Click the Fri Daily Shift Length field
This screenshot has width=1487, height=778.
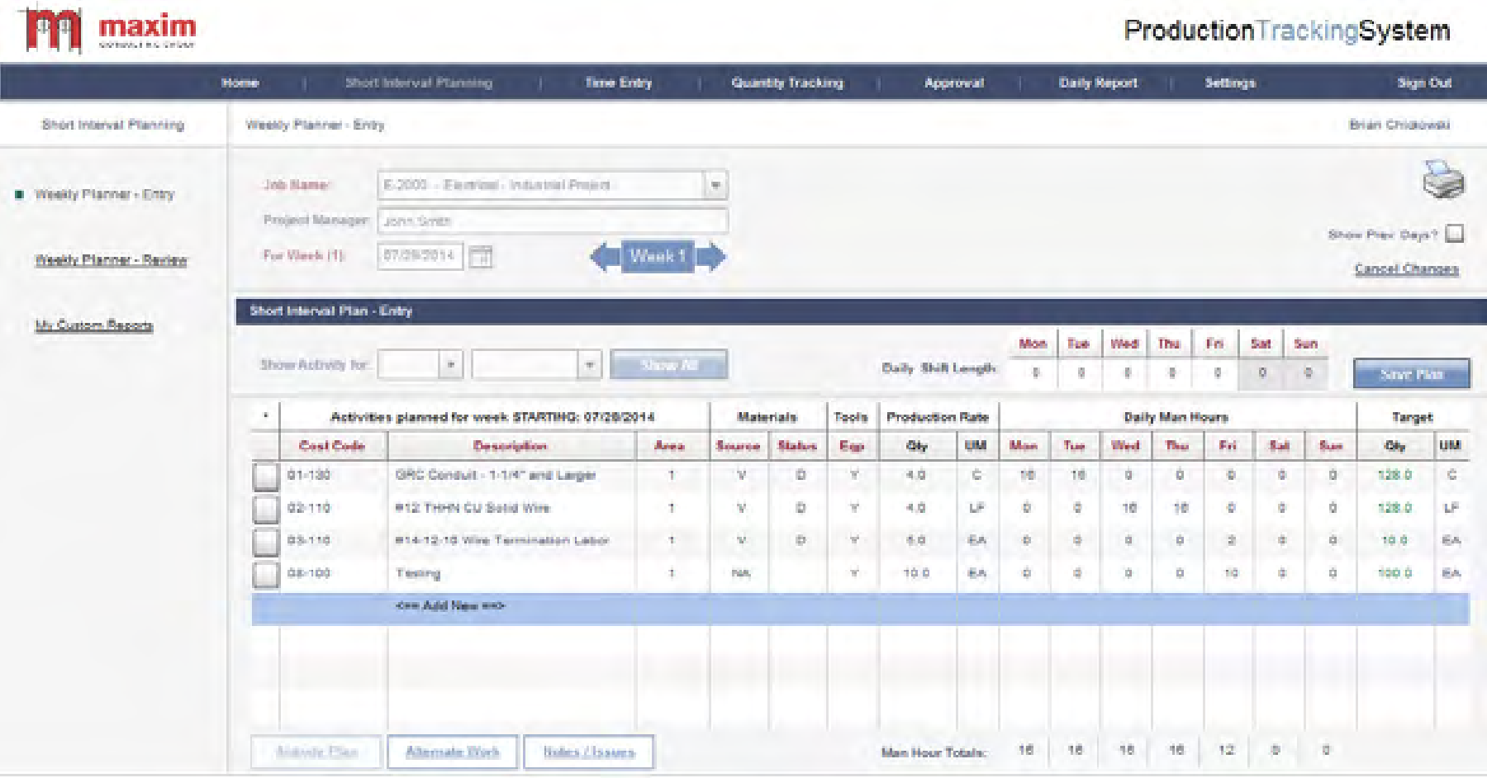(x=1217, y=373)
